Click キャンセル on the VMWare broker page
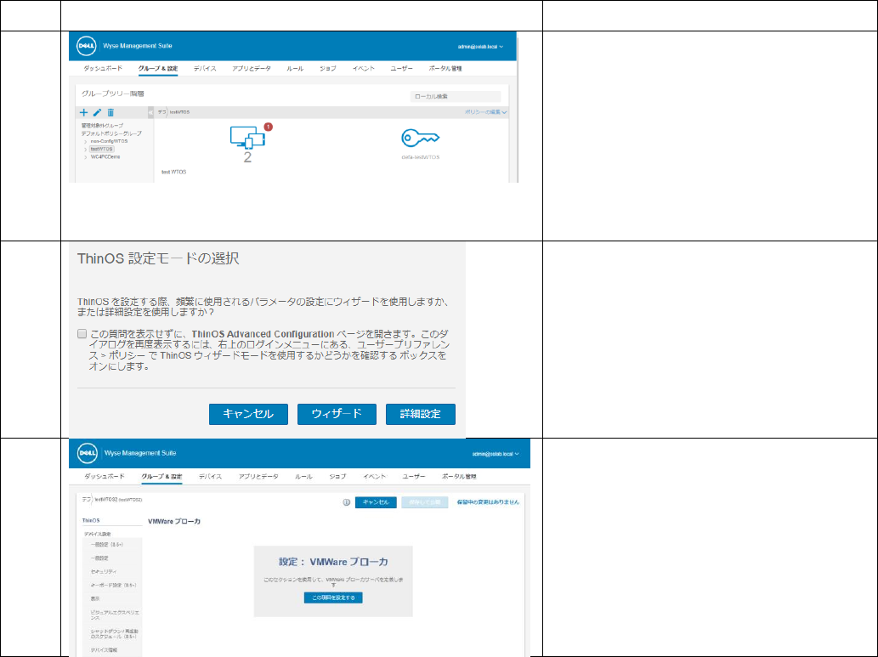 [x=376, y=502]
